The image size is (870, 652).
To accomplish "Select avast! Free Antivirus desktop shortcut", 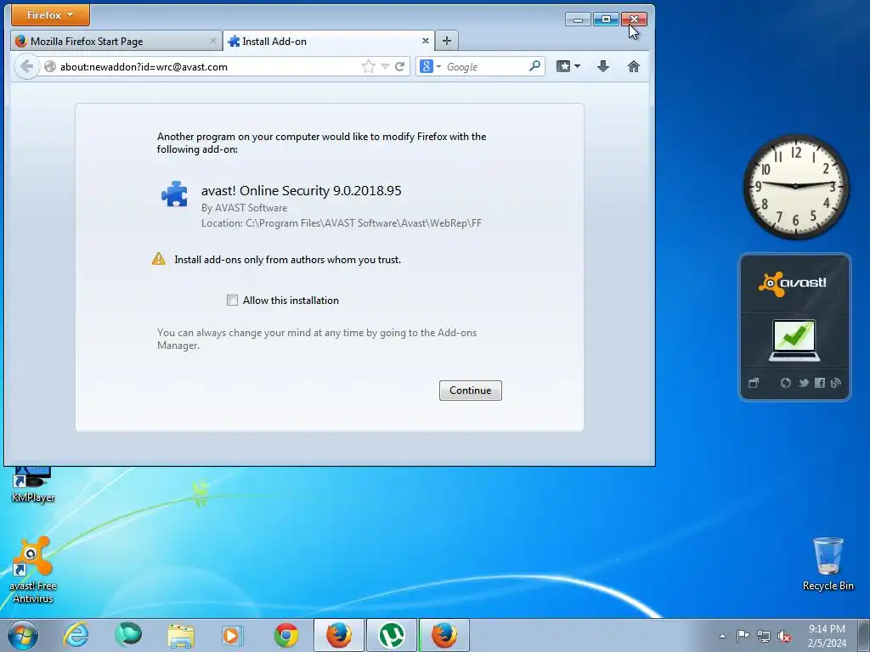I will [x=33, y=570].
